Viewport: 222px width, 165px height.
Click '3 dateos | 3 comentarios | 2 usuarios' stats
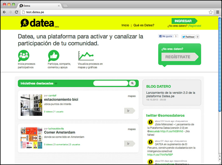click(x=62, y=145)
